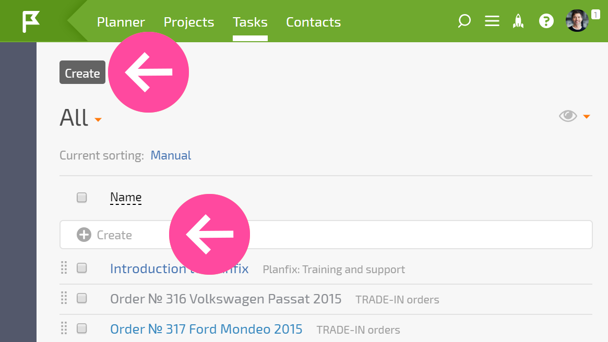This screenshot has height=342, width=608.
Task: Expand the All filter dropdown arrow
Action: click(98, 120)
